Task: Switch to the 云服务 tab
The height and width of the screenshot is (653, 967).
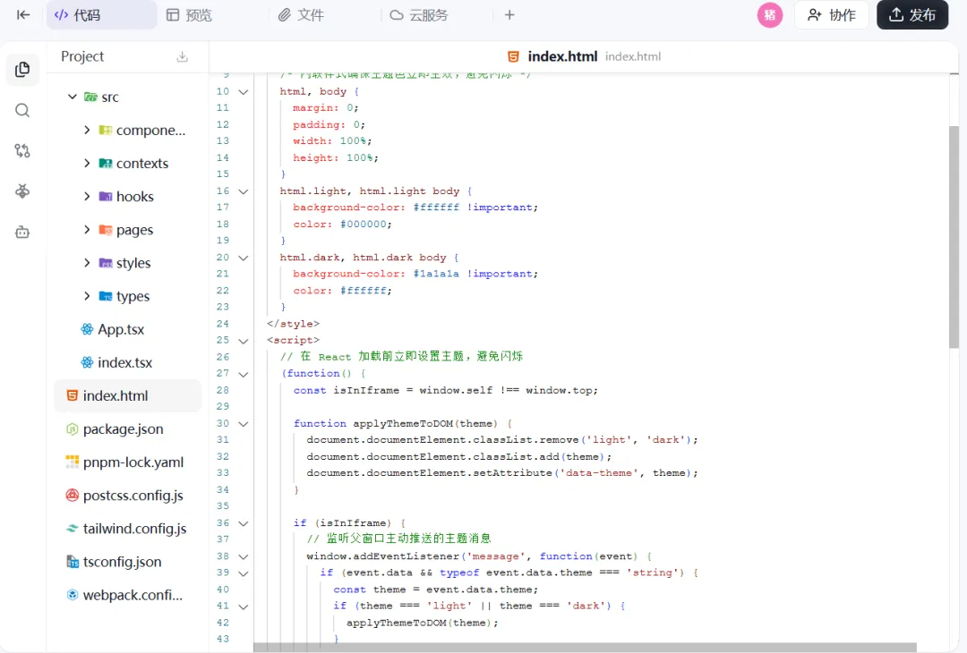Action: 419,15
